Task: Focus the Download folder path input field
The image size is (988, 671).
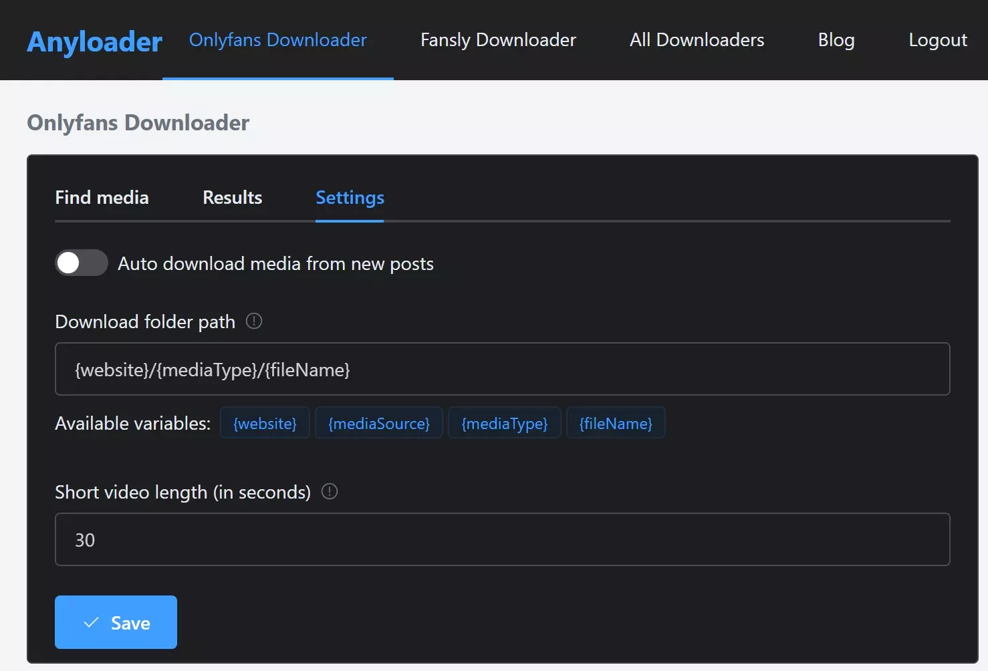Action: [503, 369]
